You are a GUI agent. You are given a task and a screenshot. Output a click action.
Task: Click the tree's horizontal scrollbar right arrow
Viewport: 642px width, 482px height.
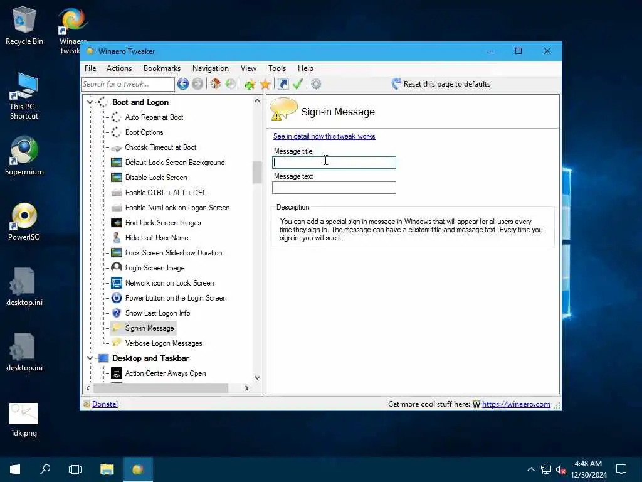246,388
